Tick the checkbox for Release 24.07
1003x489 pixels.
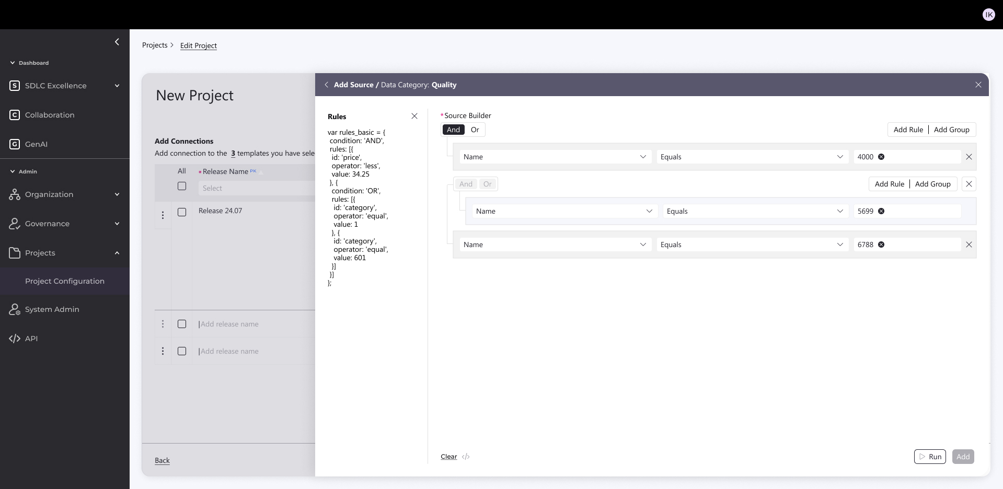click(182, 212)
